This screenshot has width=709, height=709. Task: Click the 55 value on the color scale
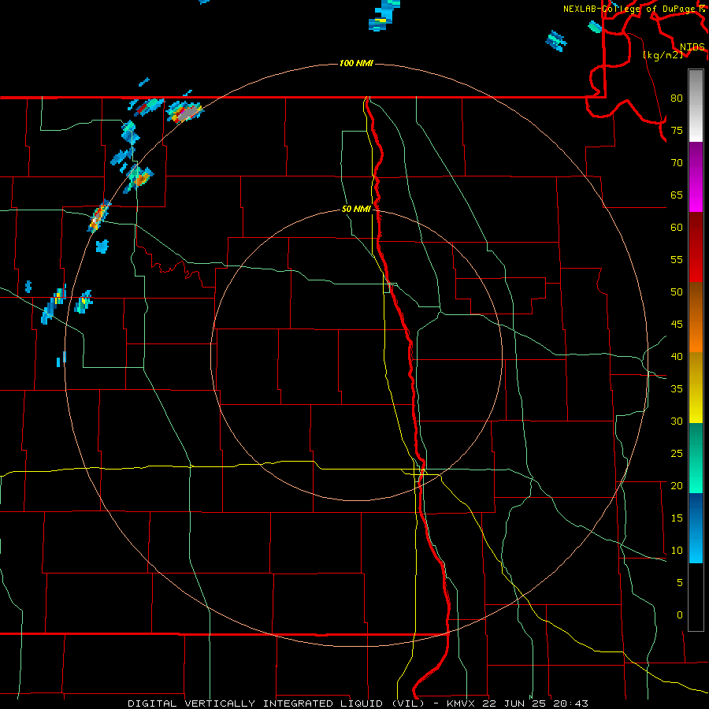(677, 259)
